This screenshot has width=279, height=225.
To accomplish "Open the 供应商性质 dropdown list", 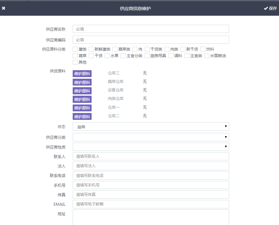I will point(151,147).
